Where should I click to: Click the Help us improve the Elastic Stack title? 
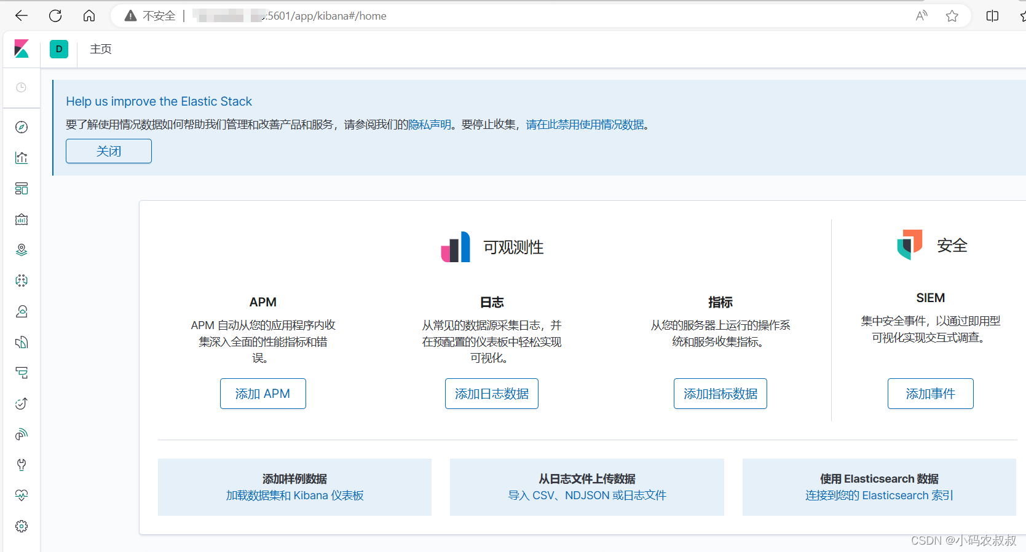click(159, 101)
